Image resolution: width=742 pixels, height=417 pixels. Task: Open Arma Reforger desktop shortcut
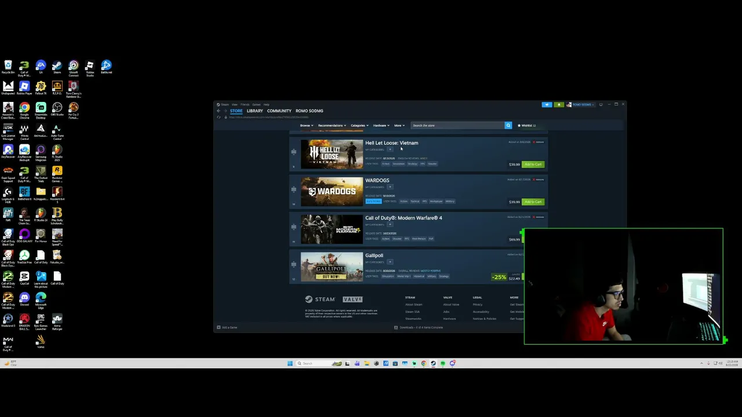[57, 321]
